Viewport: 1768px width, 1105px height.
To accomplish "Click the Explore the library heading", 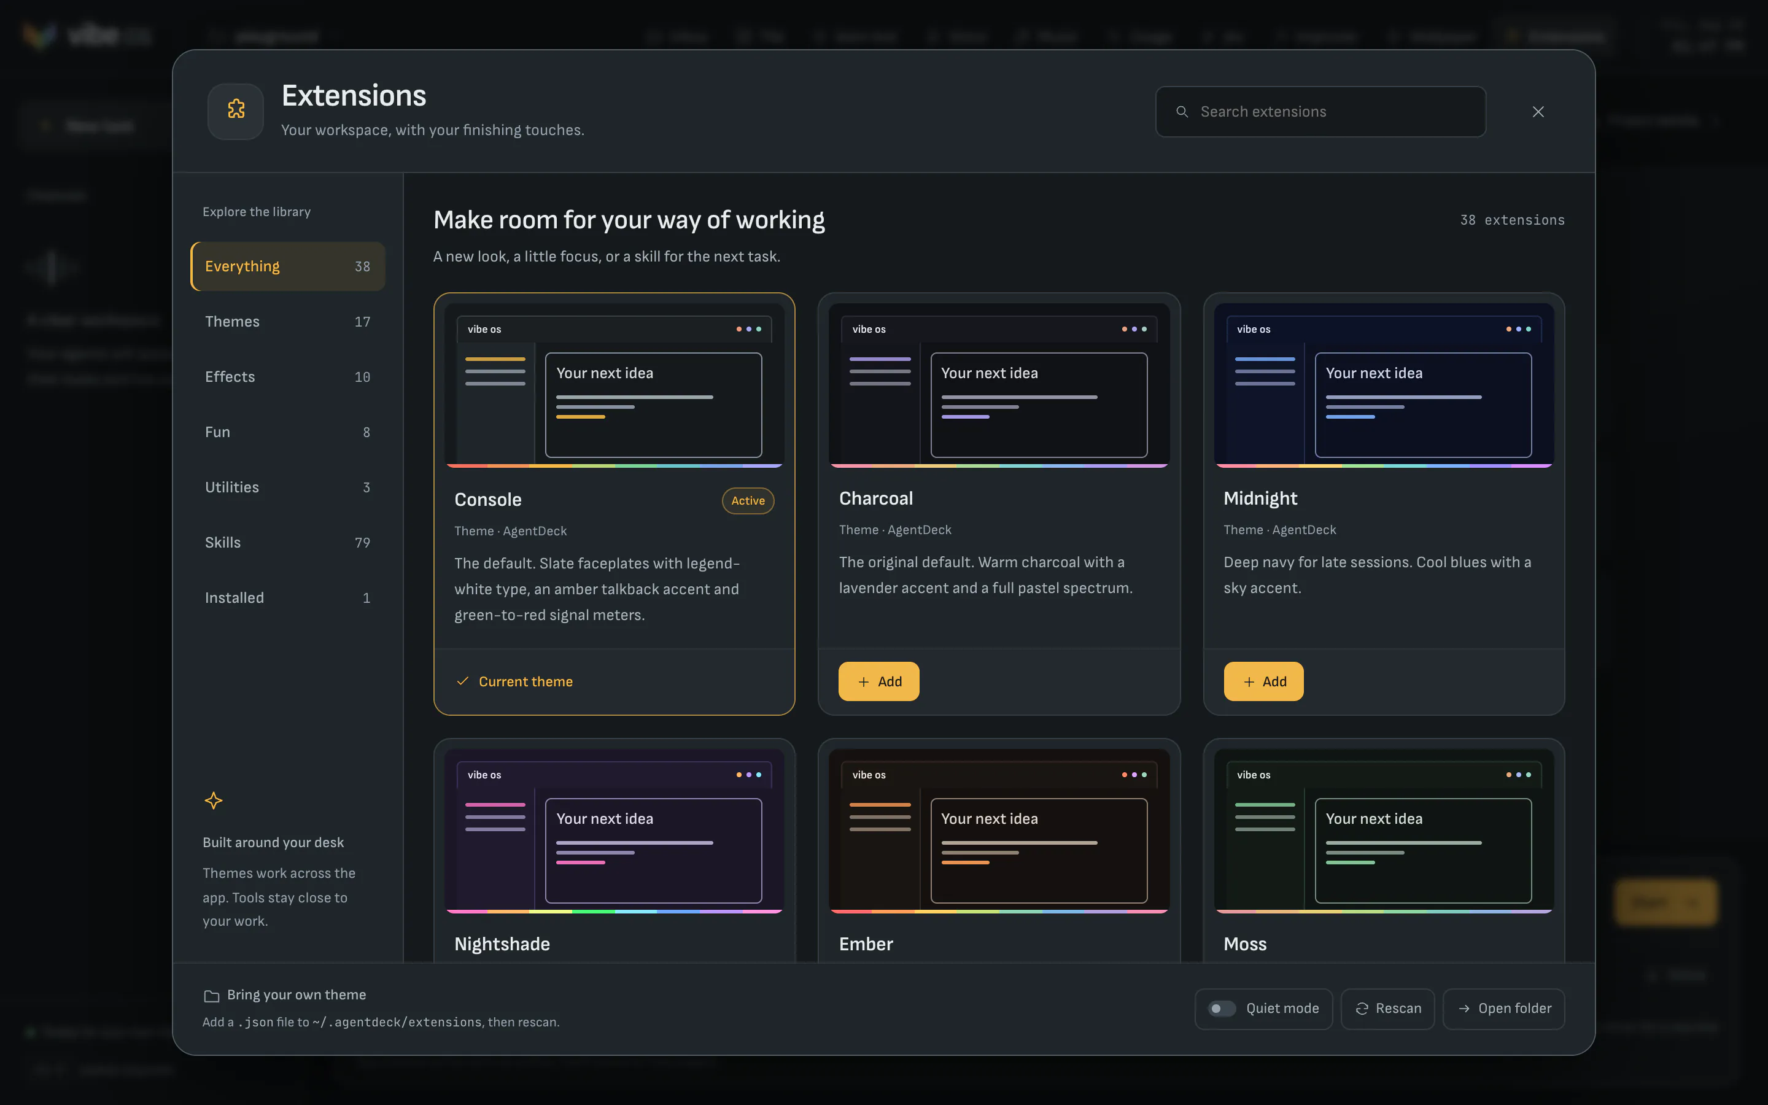I will click(x=257, y=212).
